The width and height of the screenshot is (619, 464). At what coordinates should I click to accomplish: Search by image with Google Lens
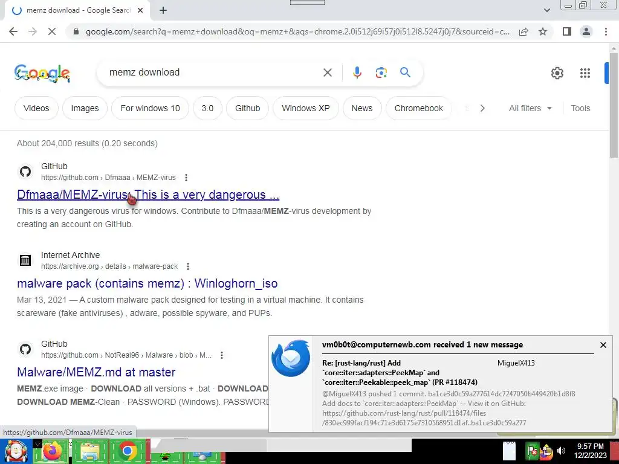pos(381,72)
